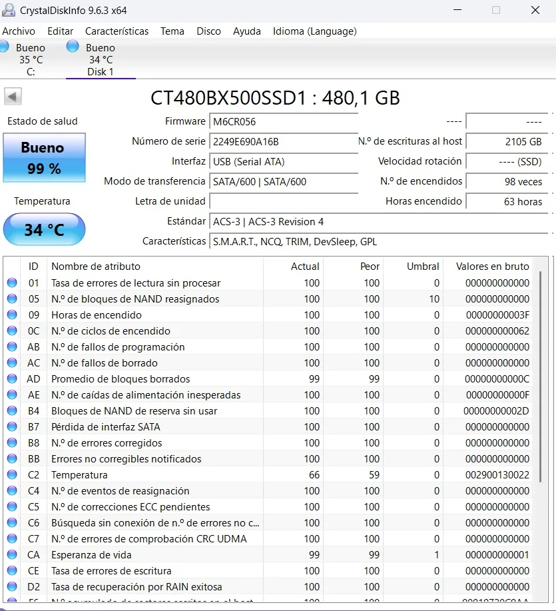The height and width of the screenshot is (611, 556).
Task: Open the Características menu
Action: pos(117,31)
